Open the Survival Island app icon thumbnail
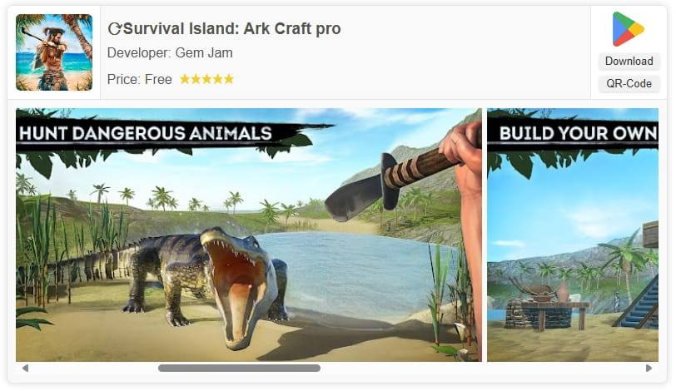Image resolution: width=676 pixels, height=391 pixels. click(x=54, y=52)
